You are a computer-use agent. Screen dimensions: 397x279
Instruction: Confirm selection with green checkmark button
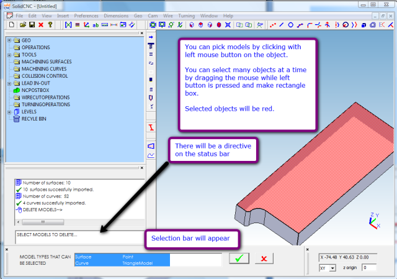click(x=238, y=258)
